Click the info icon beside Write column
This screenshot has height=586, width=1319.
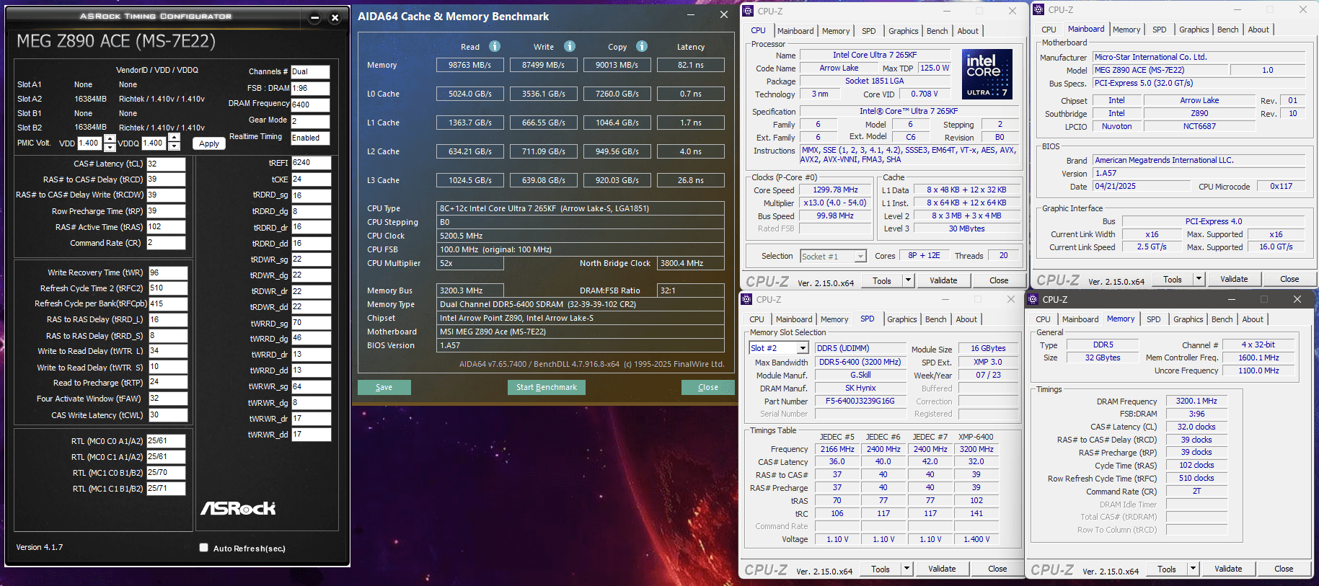point(570,46)
